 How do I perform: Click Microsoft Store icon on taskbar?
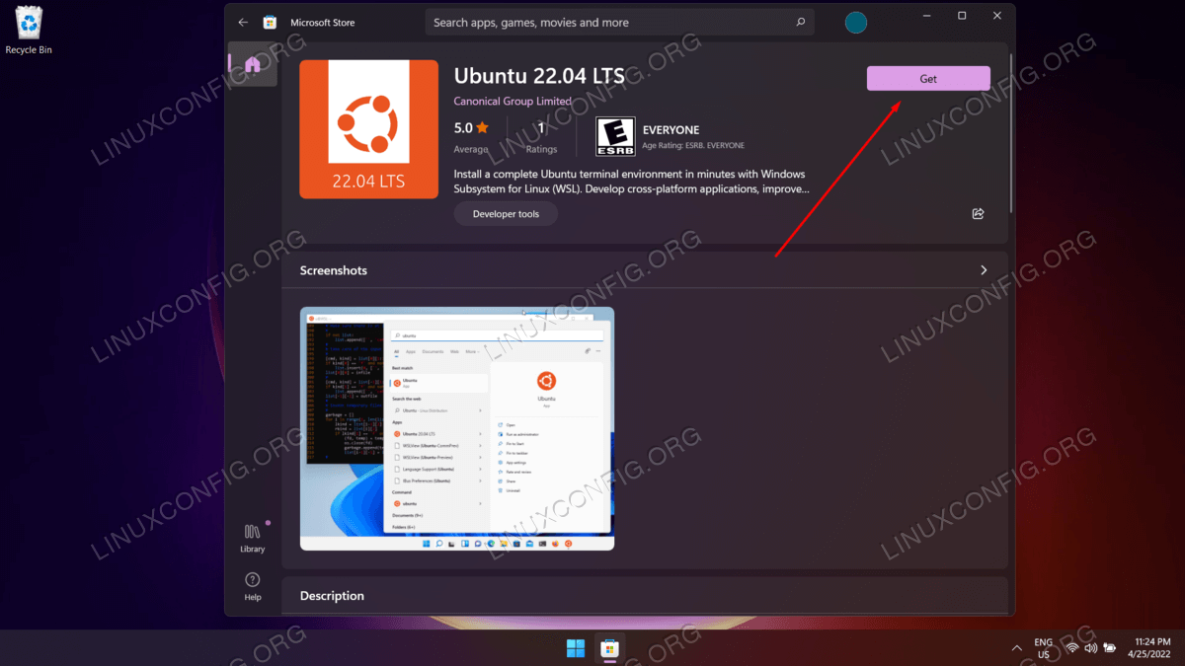(609, 648)
